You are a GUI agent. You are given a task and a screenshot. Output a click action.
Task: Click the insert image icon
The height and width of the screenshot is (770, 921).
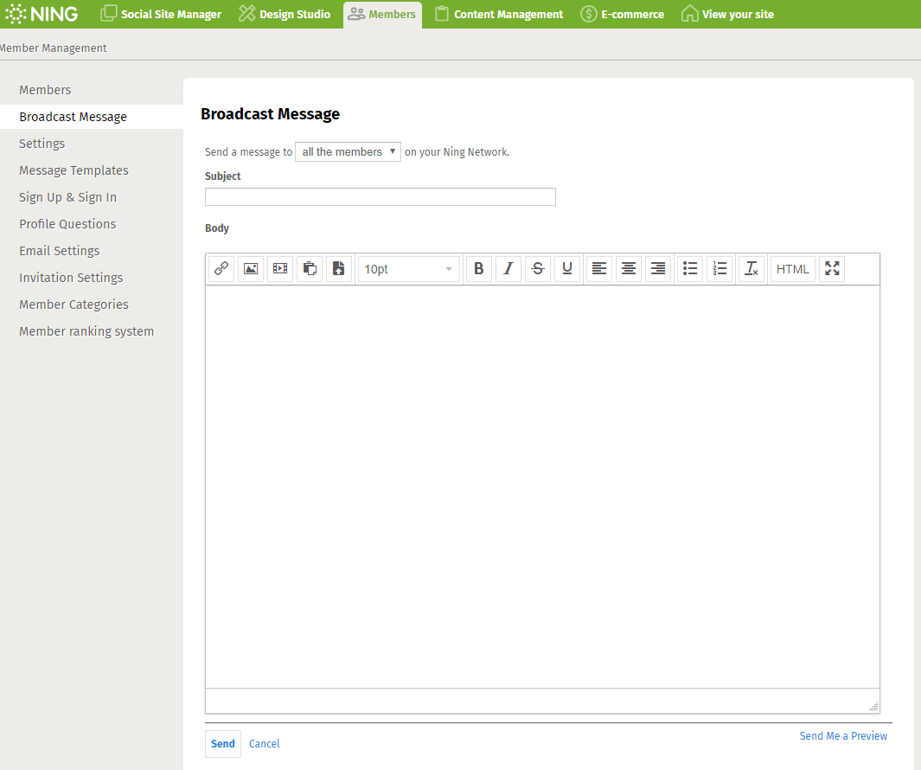(x=251, y=268)
